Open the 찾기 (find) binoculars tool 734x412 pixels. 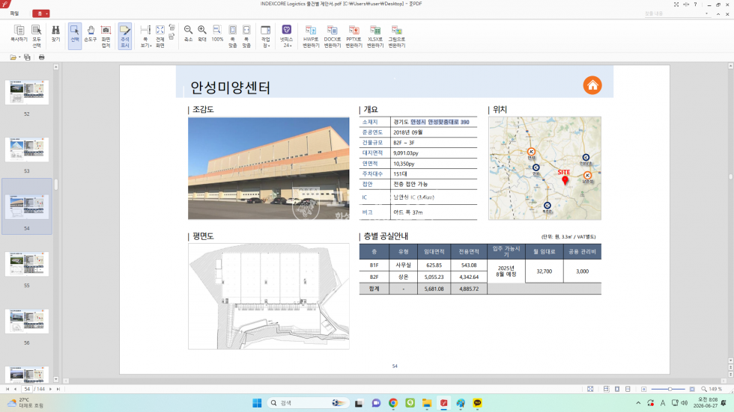(55, 34)
